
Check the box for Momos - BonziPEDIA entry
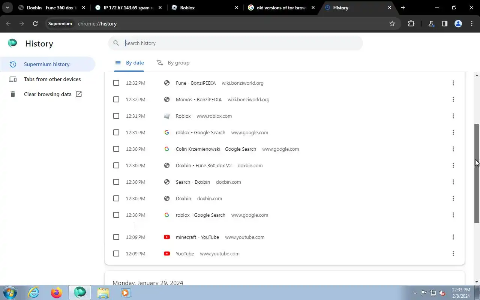tap(116, 99)
